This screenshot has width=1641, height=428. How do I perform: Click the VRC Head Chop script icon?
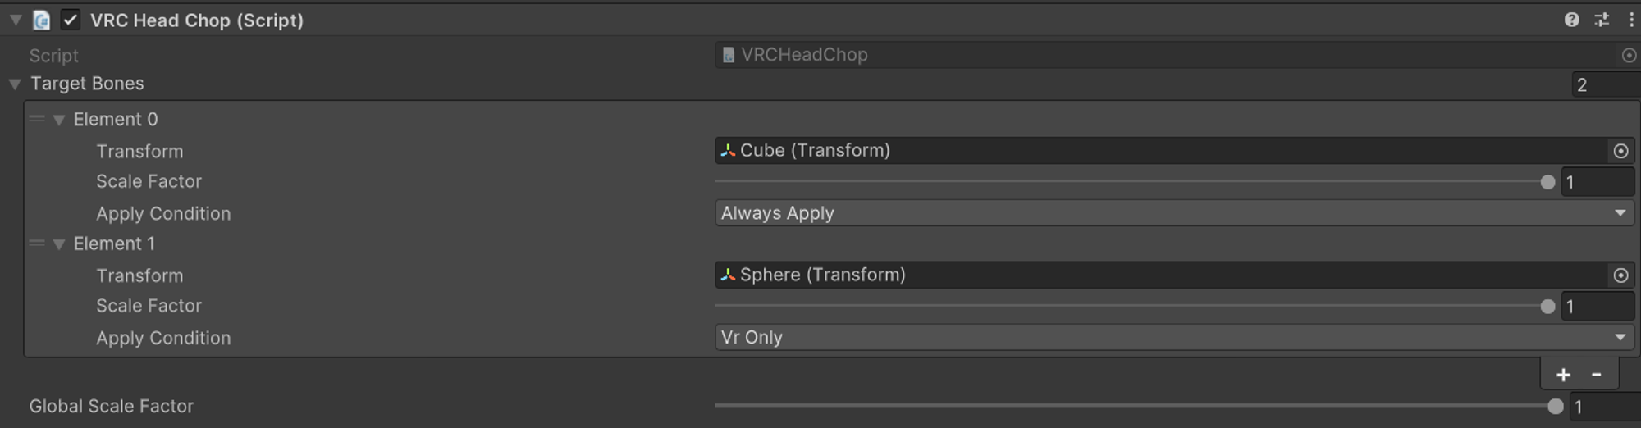(41, 20)
